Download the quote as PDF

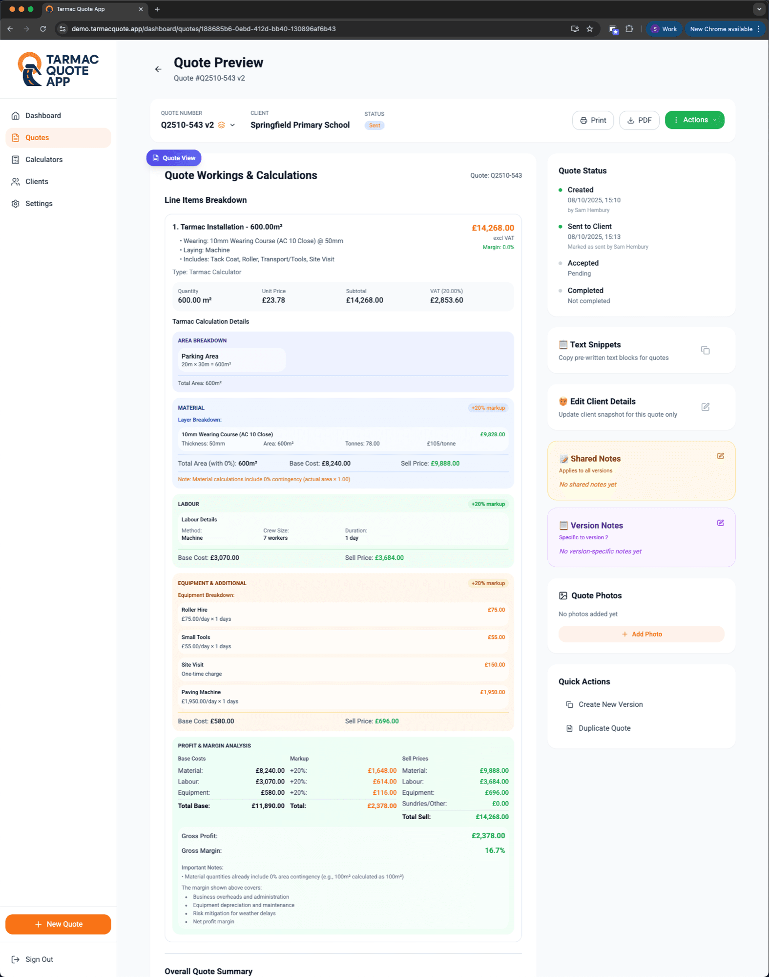pos(639,120)
